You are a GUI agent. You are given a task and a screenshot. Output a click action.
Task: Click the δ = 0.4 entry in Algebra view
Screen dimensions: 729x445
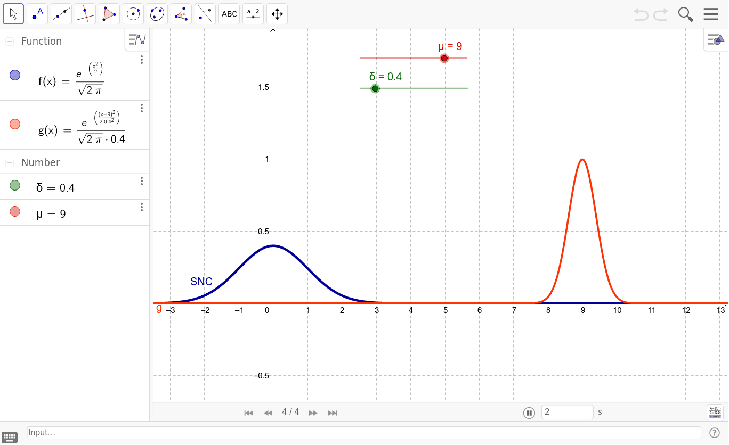click(55, 187)
